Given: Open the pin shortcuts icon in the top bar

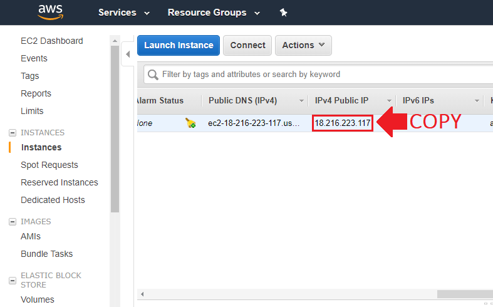Looking at the screenshot, I should coord(283,13).
